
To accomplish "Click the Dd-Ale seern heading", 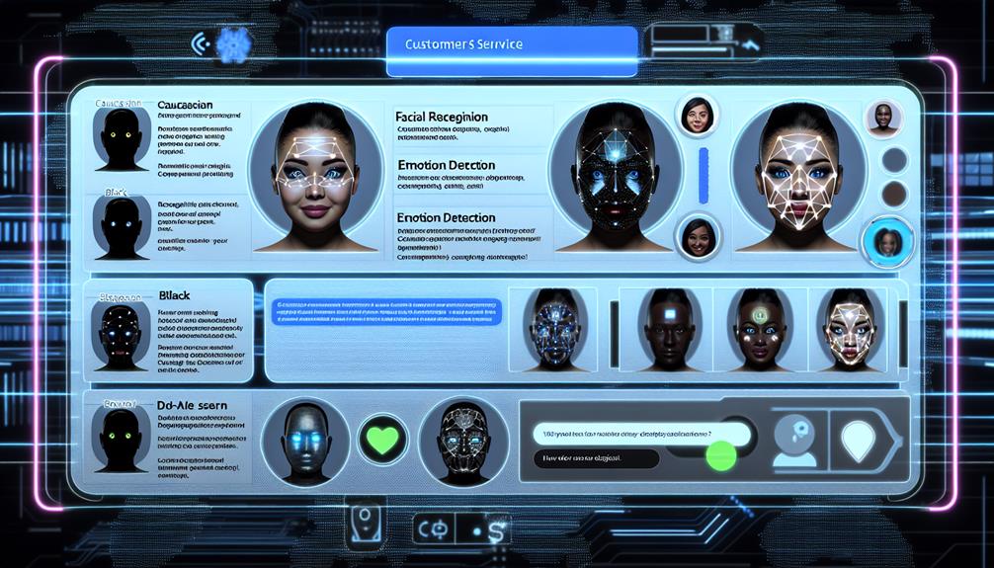I will (192, 405).
